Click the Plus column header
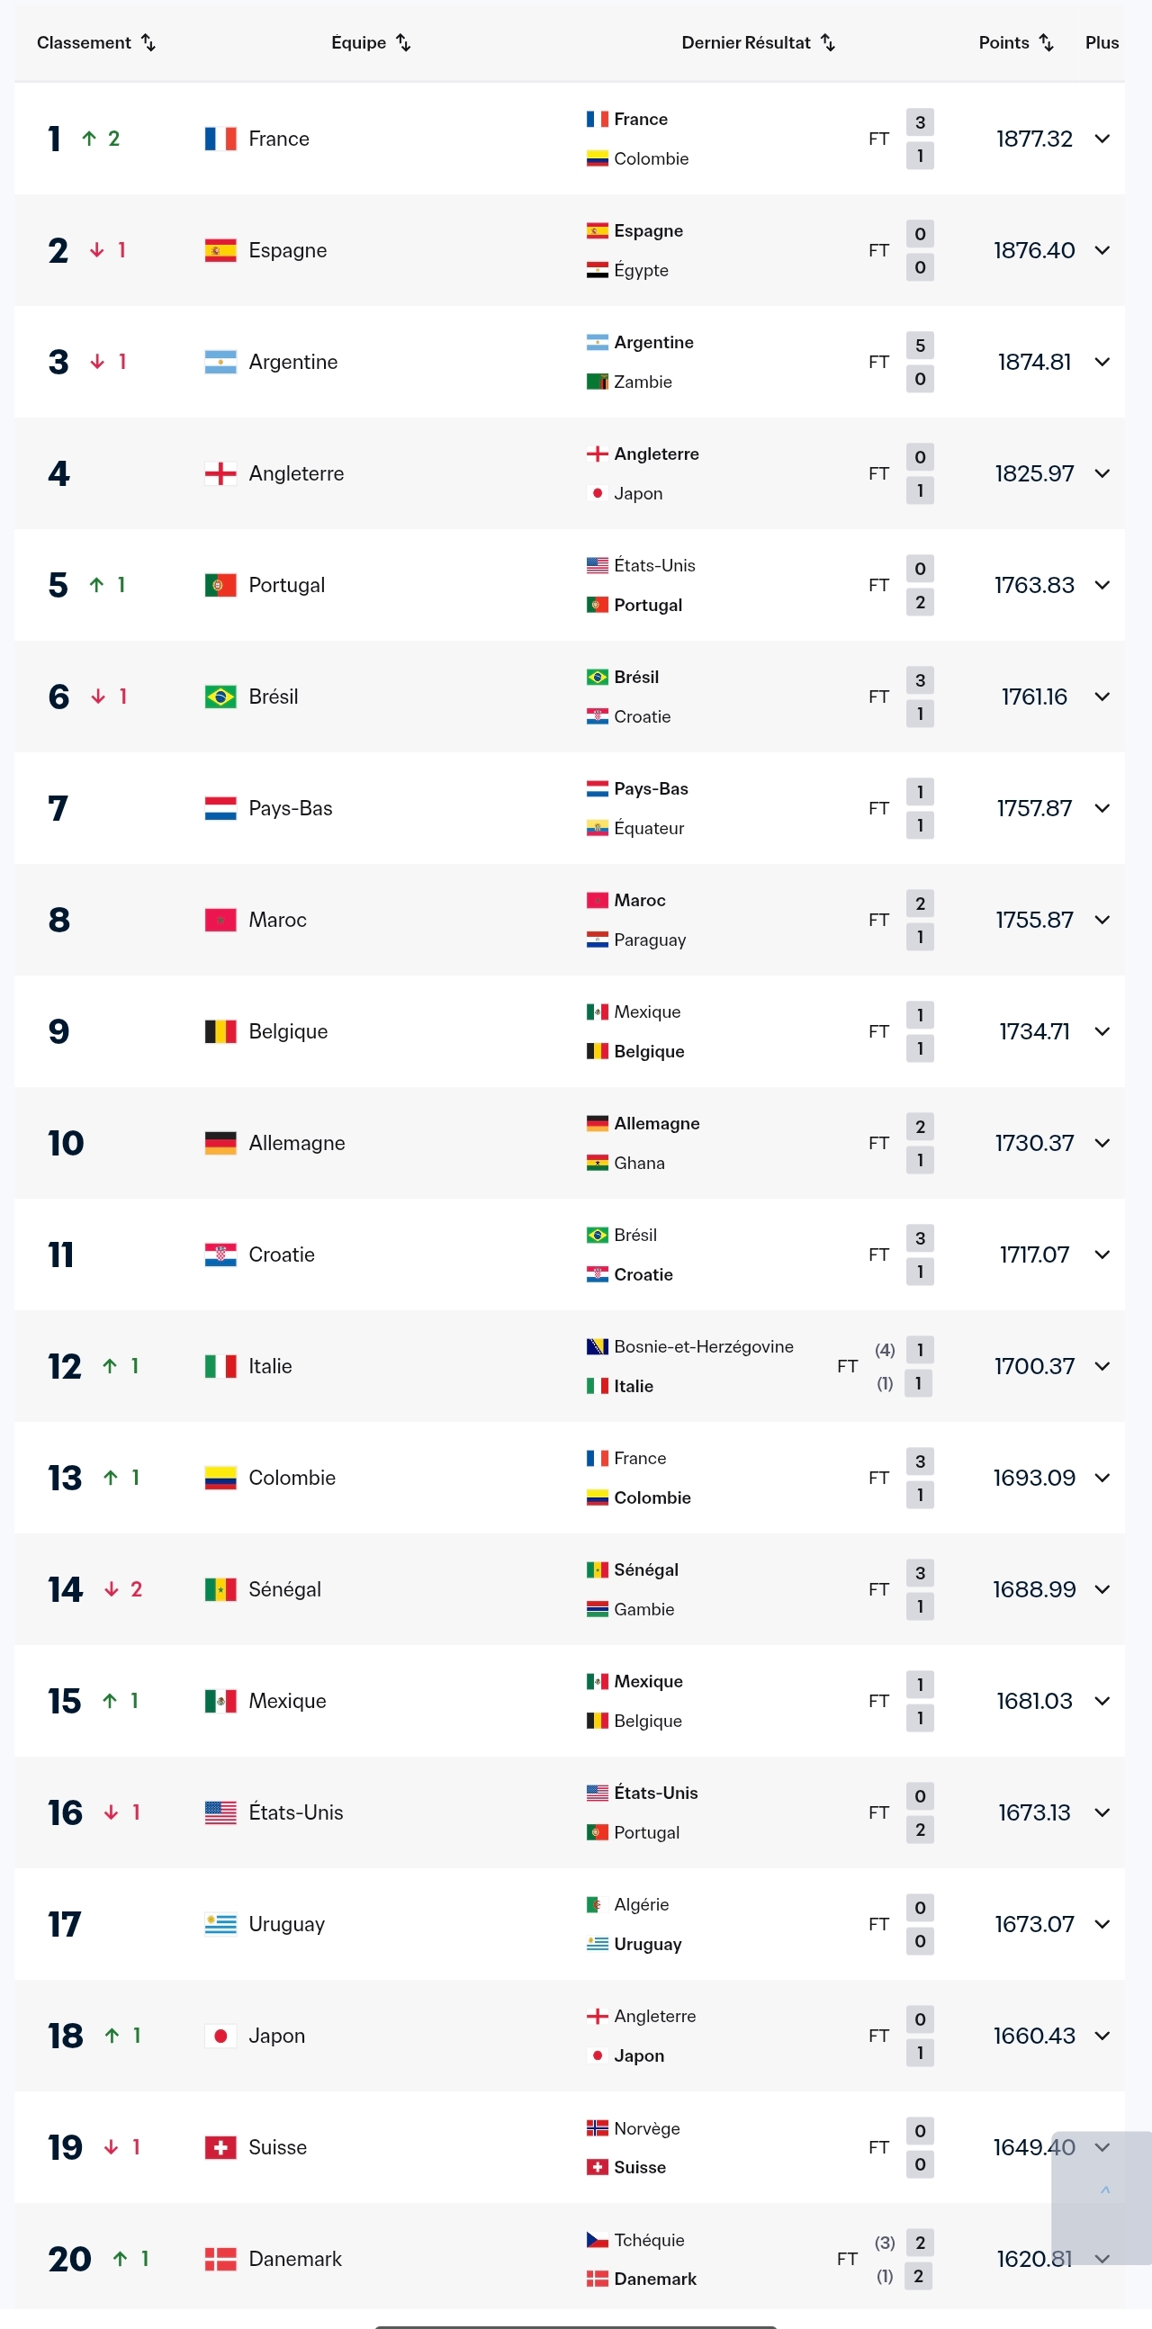The height and width of the screenshot is (2329, 1152). click(x=1102, y=41)
